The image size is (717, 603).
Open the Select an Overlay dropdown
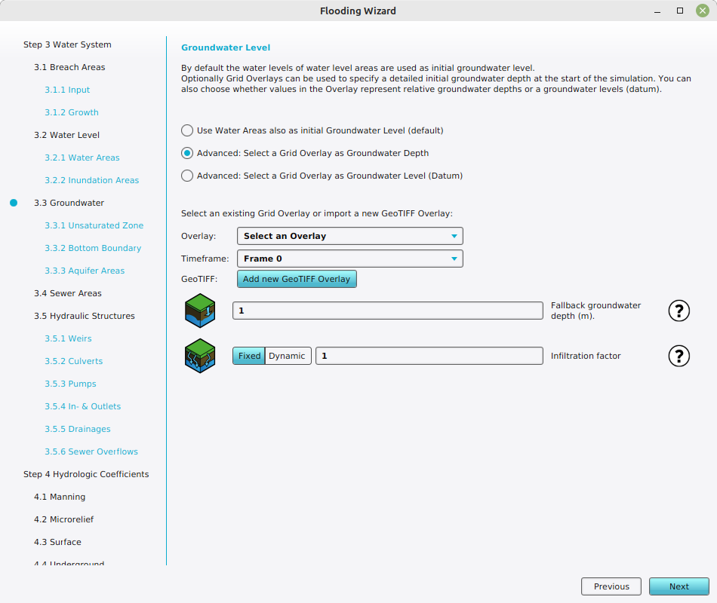click(x=349, y=236)
